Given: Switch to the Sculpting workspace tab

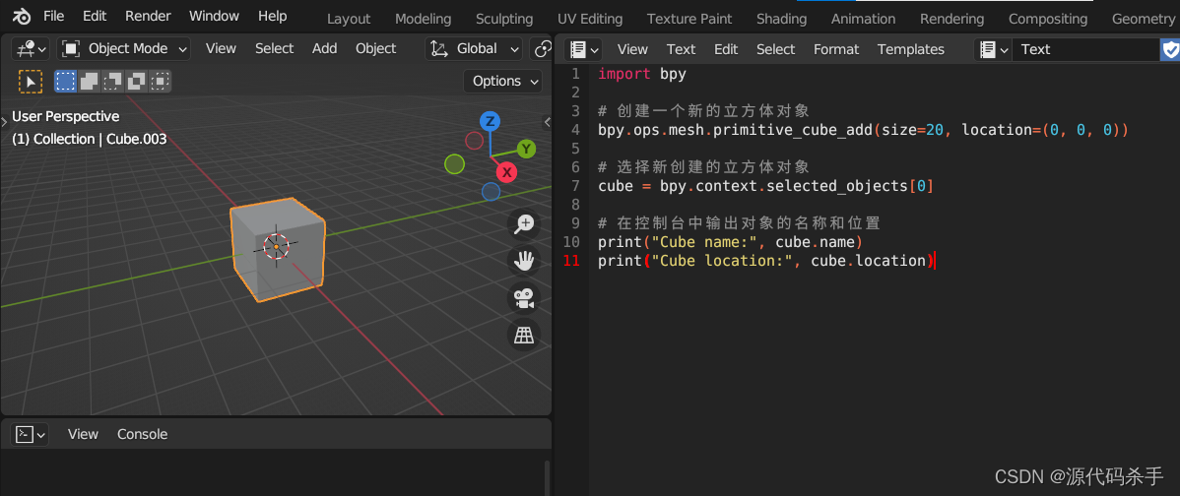Looking at the screenshot, I should [504, 19].
